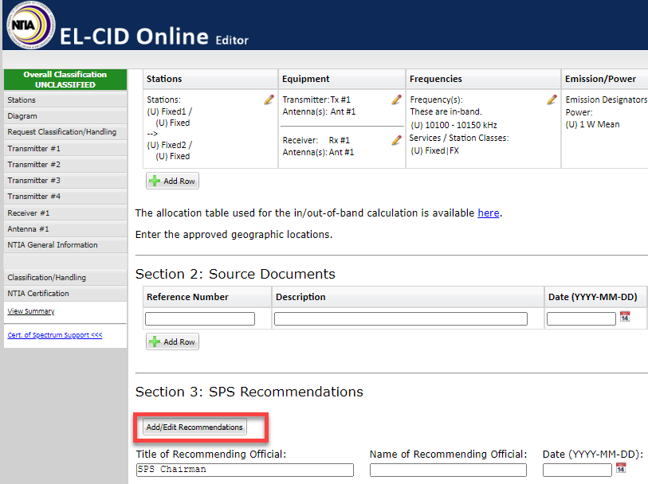Click the Frequencies column header
Screen dimensions: 648x484
point(483,79)
